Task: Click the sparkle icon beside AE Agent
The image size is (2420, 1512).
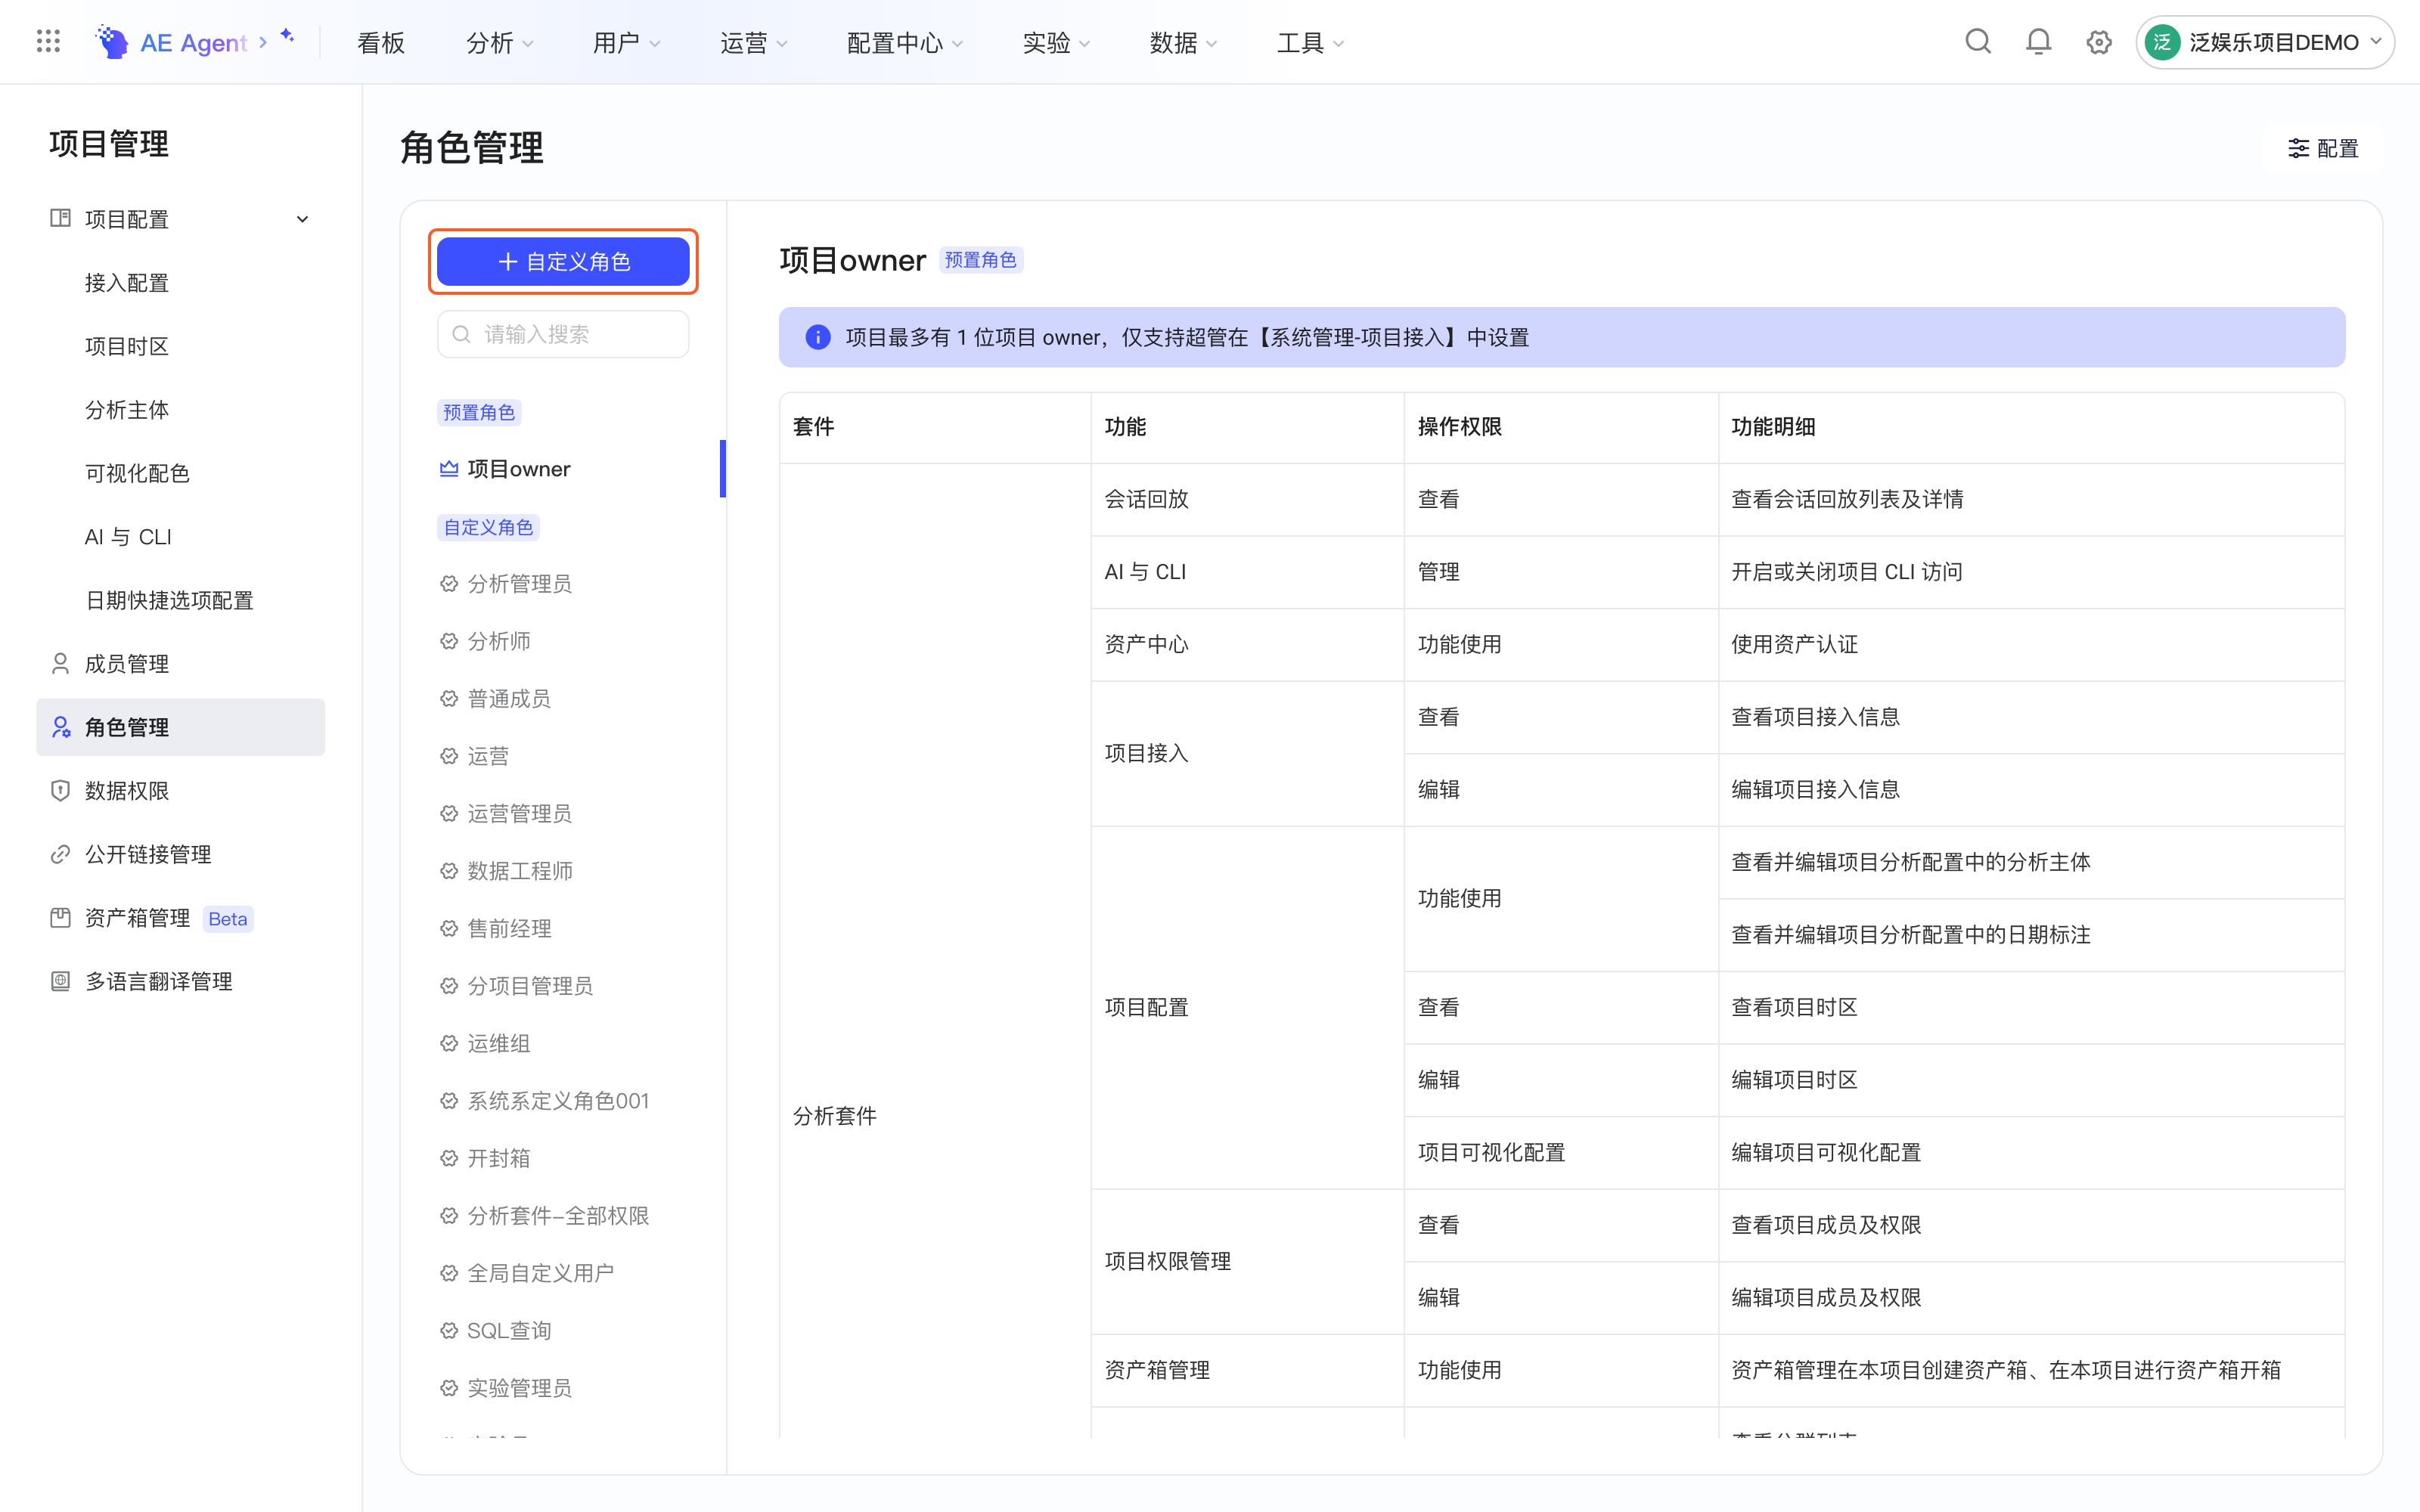Action: 288,36
